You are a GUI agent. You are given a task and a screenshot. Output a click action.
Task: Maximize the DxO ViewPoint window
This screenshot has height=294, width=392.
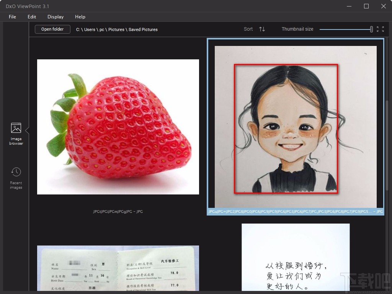coord(366,6)
